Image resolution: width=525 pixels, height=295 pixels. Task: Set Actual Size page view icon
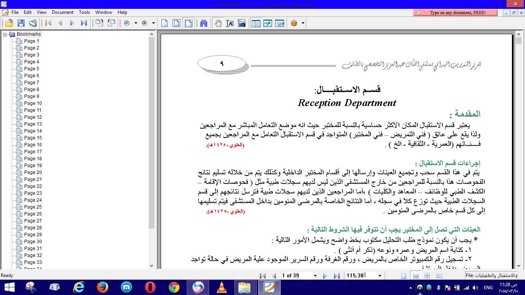[164, 23]
